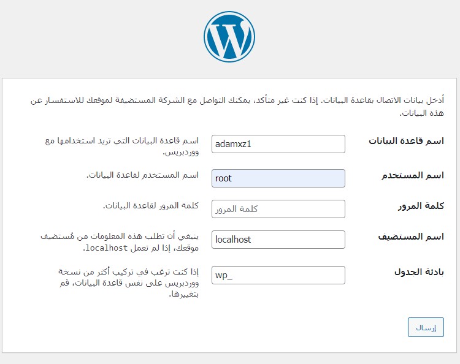Click the بادئة الجدول field label

pos(419,272)
